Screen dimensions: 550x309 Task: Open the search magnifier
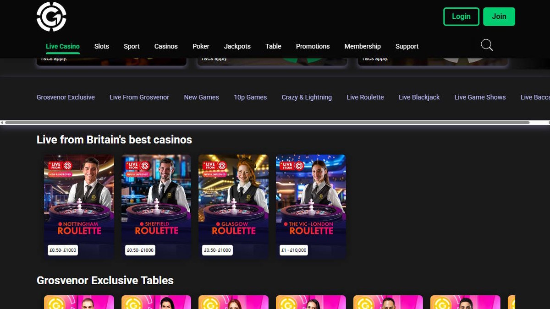coord(487,45)
